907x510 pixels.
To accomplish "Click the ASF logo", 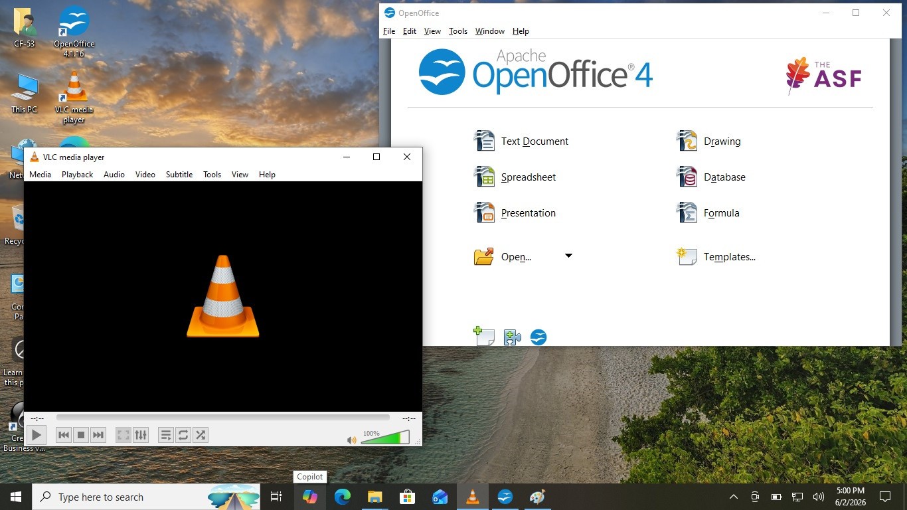I will tap(824, 76).
